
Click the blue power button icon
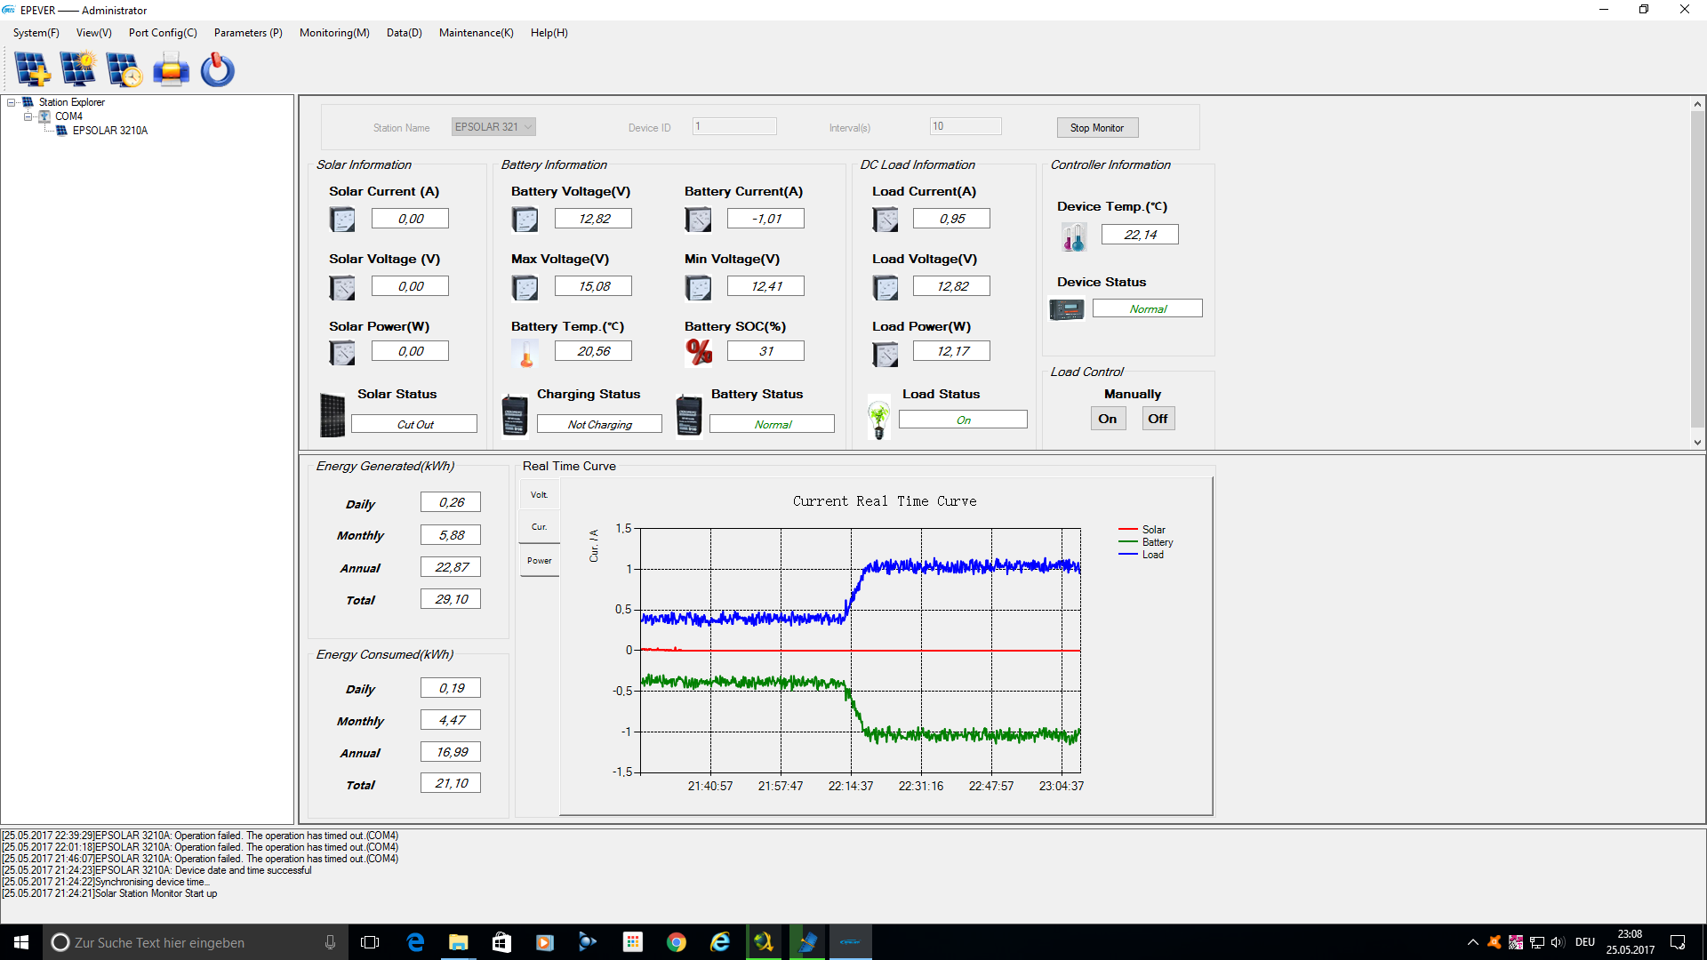(x=217, y=69)
